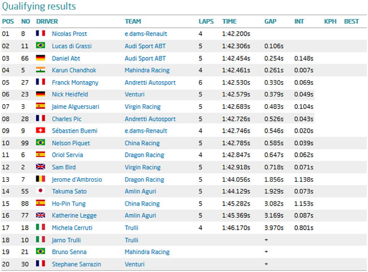Click Stephane Sarrazin in last row

coord(74,264)
